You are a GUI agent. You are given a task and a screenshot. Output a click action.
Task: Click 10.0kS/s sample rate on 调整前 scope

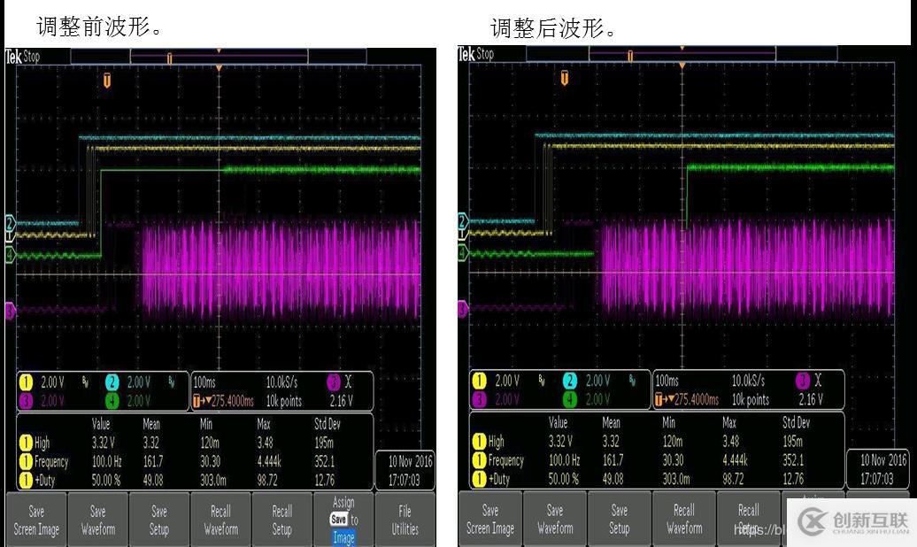coord(281,382)
